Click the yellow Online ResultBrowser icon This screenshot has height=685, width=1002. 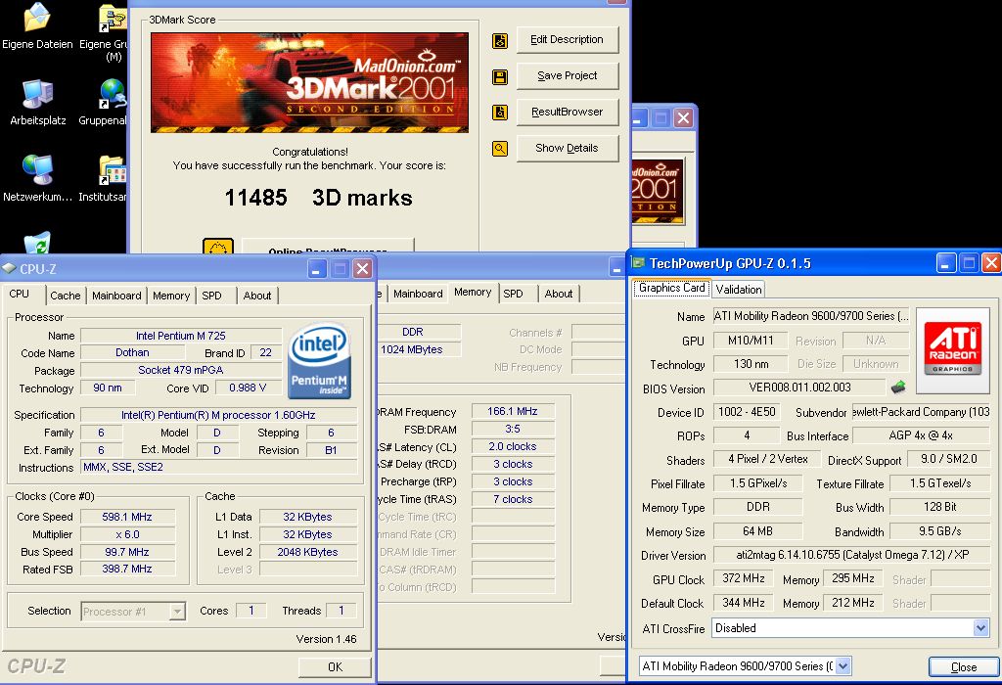pyautogui.click(x=218, y=246)
